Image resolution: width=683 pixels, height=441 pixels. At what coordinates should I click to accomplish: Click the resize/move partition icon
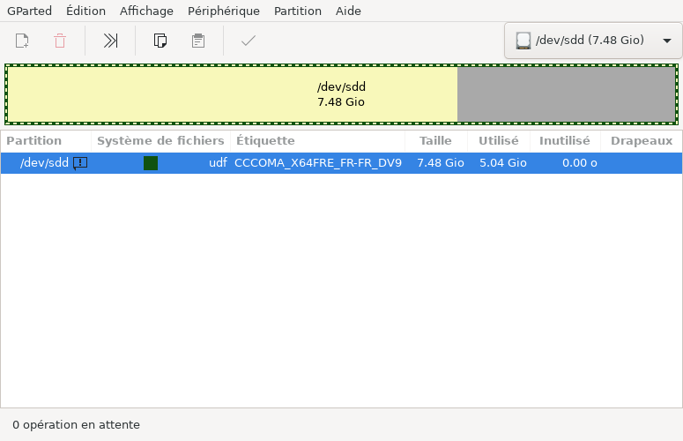click(x=110, y=41)
